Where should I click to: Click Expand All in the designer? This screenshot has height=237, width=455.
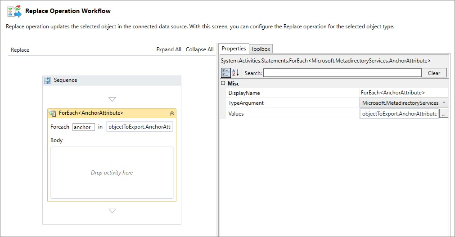(169, 49)
